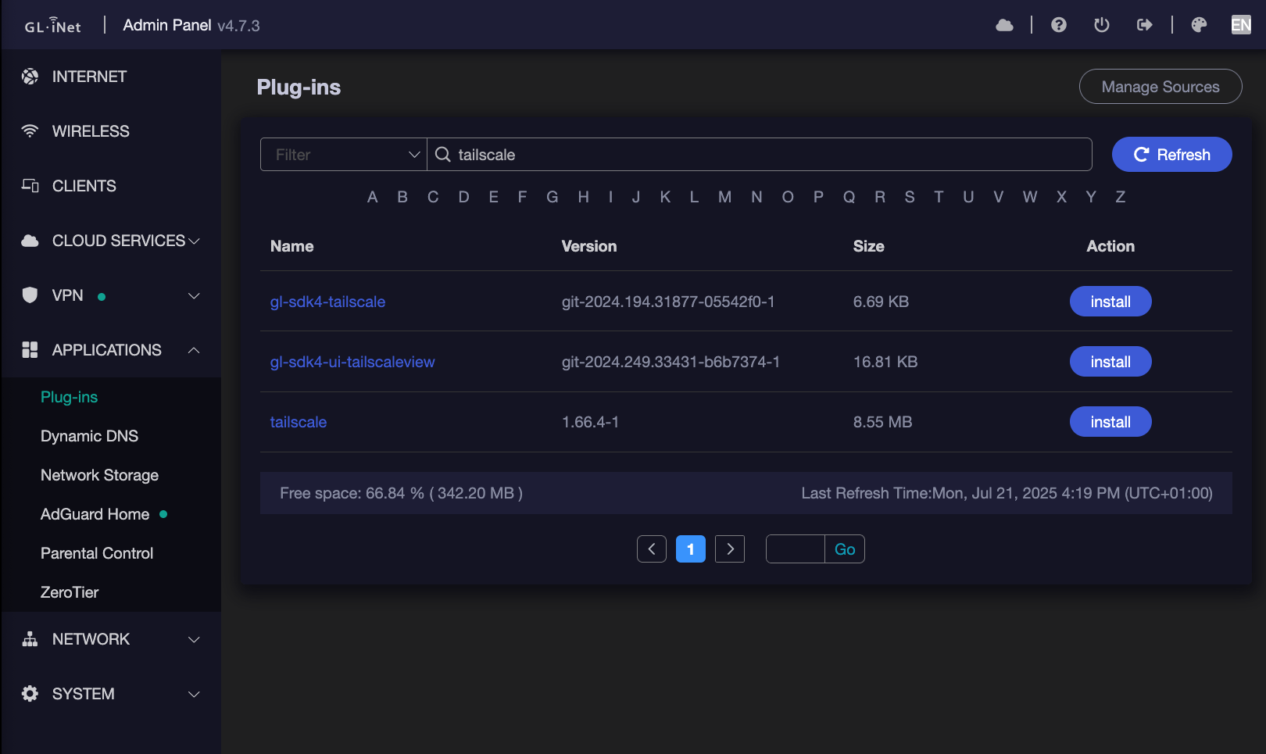1266x754 pixels.
Task: Open the Filter dropdown
Action: [344, 155]
